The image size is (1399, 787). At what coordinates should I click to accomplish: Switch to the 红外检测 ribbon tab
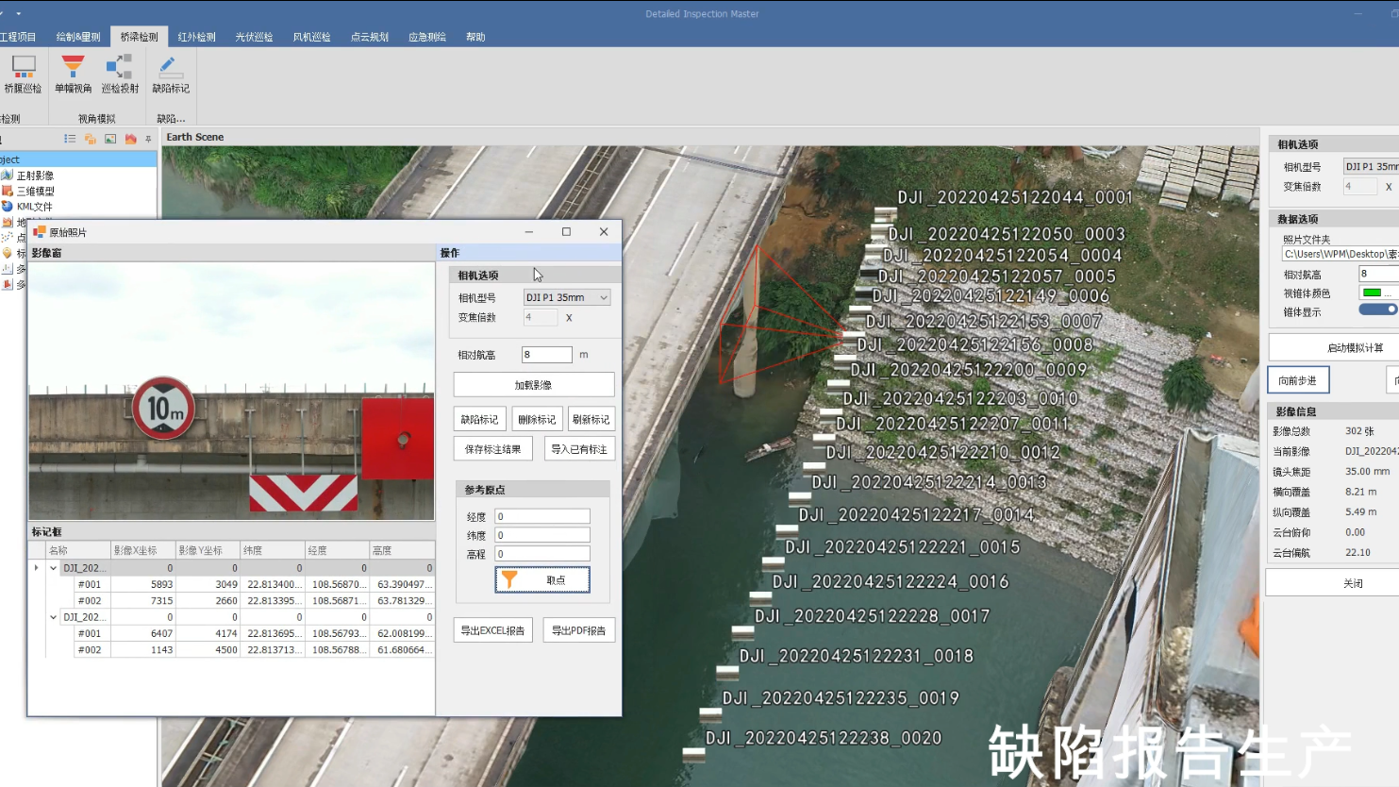196,37
